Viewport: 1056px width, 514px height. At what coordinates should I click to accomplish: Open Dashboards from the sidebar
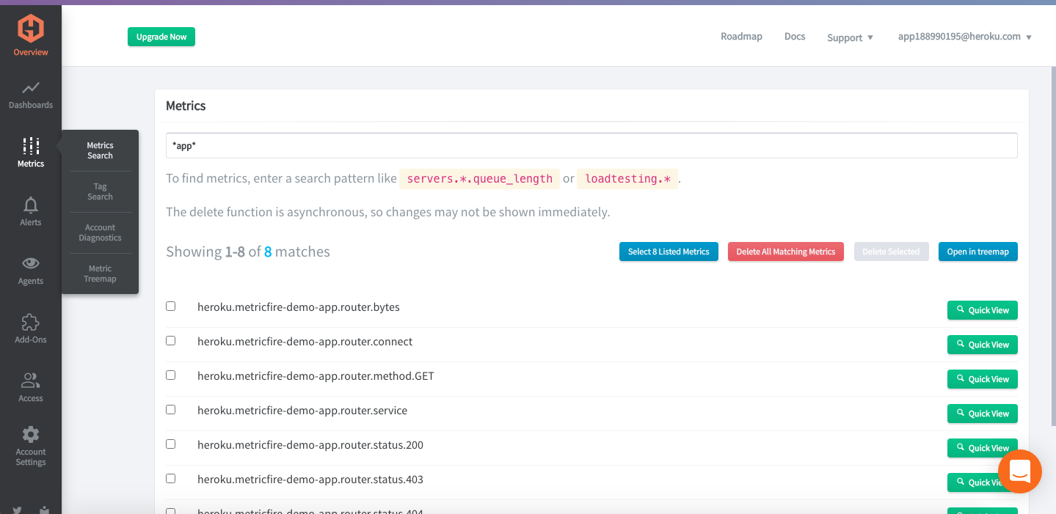pos(31,95)
